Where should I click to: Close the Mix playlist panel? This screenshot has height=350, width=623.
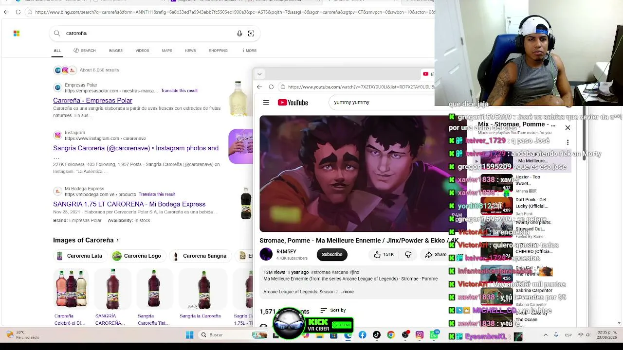click(568, 128)
